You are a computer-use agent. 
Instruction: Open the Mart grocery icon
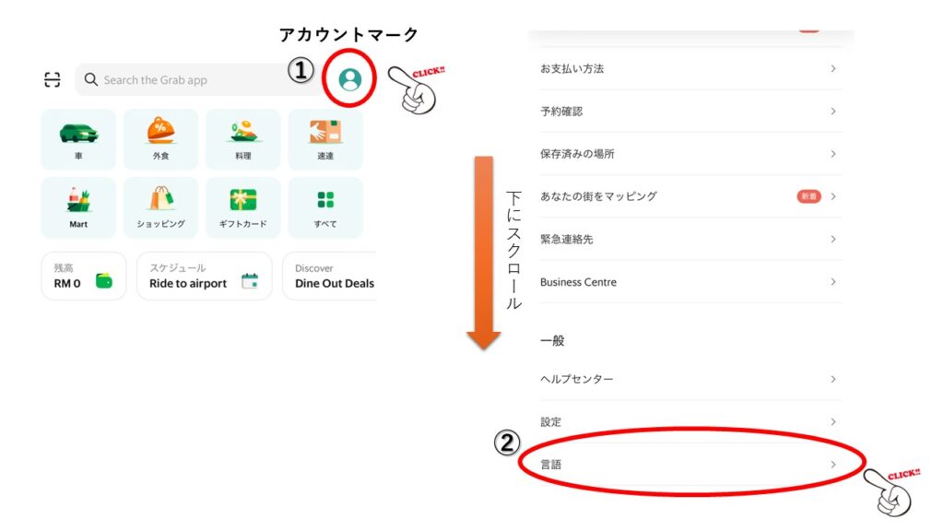[78, 202]
